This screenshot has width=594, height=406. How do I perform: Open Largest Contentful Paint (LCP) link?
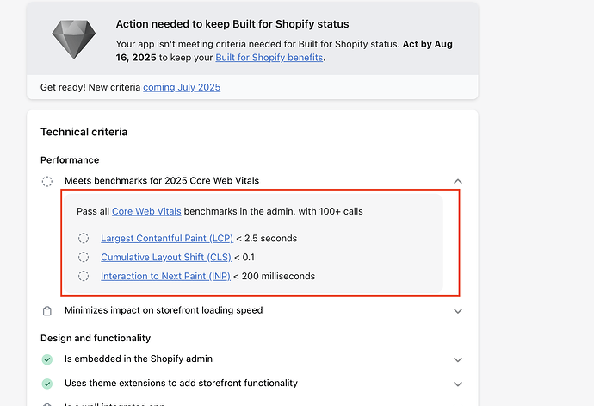[167, 238]
